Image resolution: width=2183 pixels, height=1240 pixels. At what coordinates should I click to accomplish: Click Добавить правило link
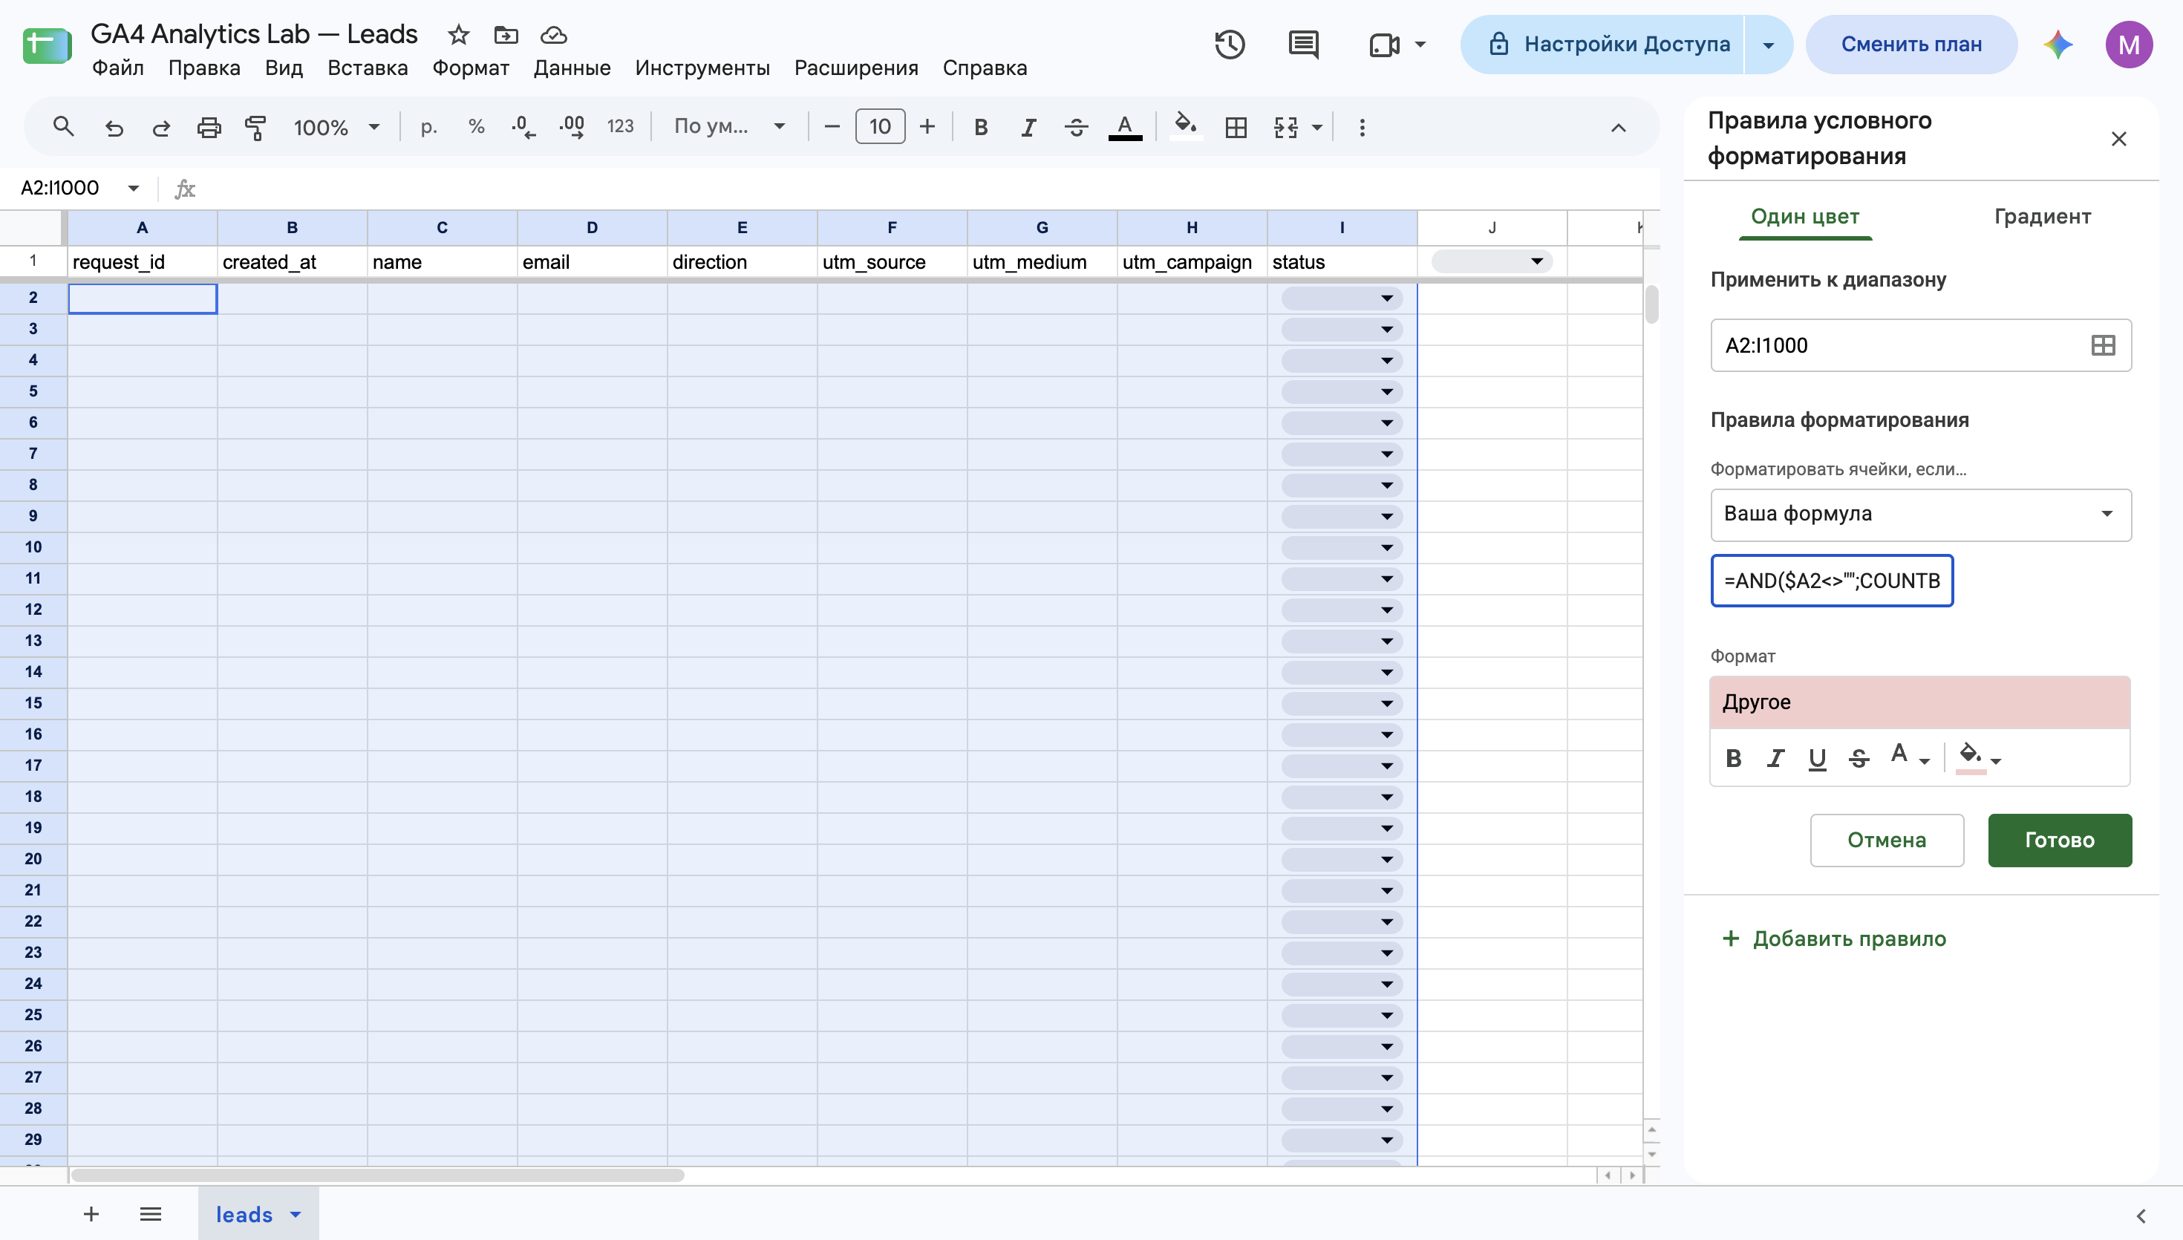(1834, 939)
